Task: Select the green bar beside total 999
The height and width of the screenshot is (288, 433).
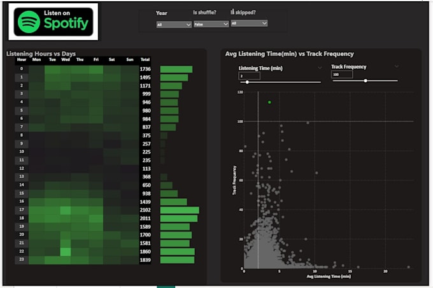Action: click(x=169, y=94)
